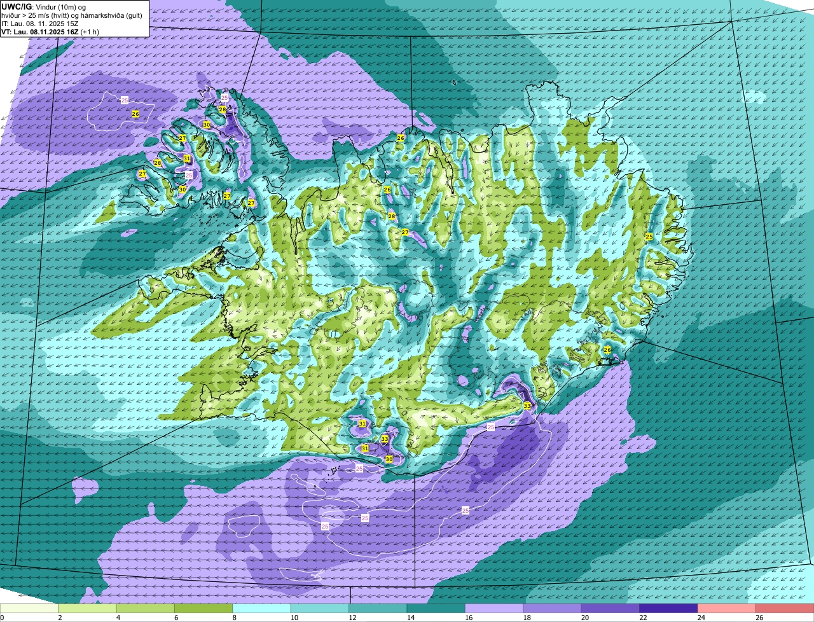Select the legend tick label "4"
Image resolution: width=814 pixels, height=622 pixels.
coord(118,618)
